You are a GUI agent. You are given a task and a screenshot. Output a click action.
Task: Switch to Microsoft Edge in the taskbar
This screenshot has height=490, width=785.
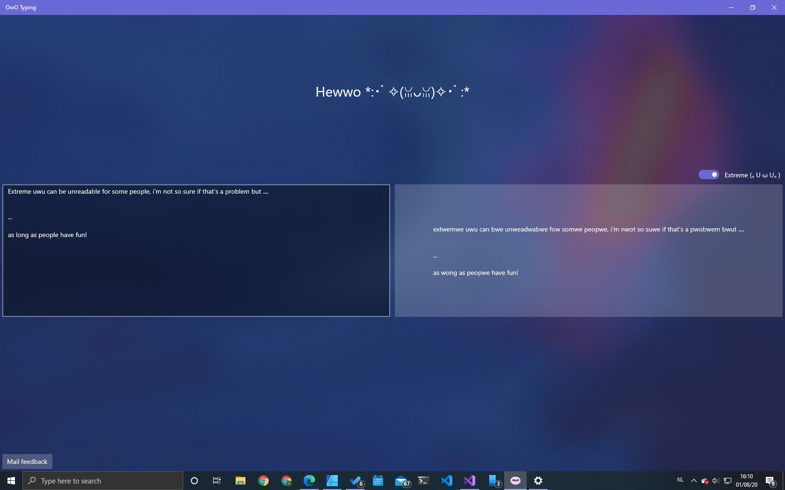309,481
